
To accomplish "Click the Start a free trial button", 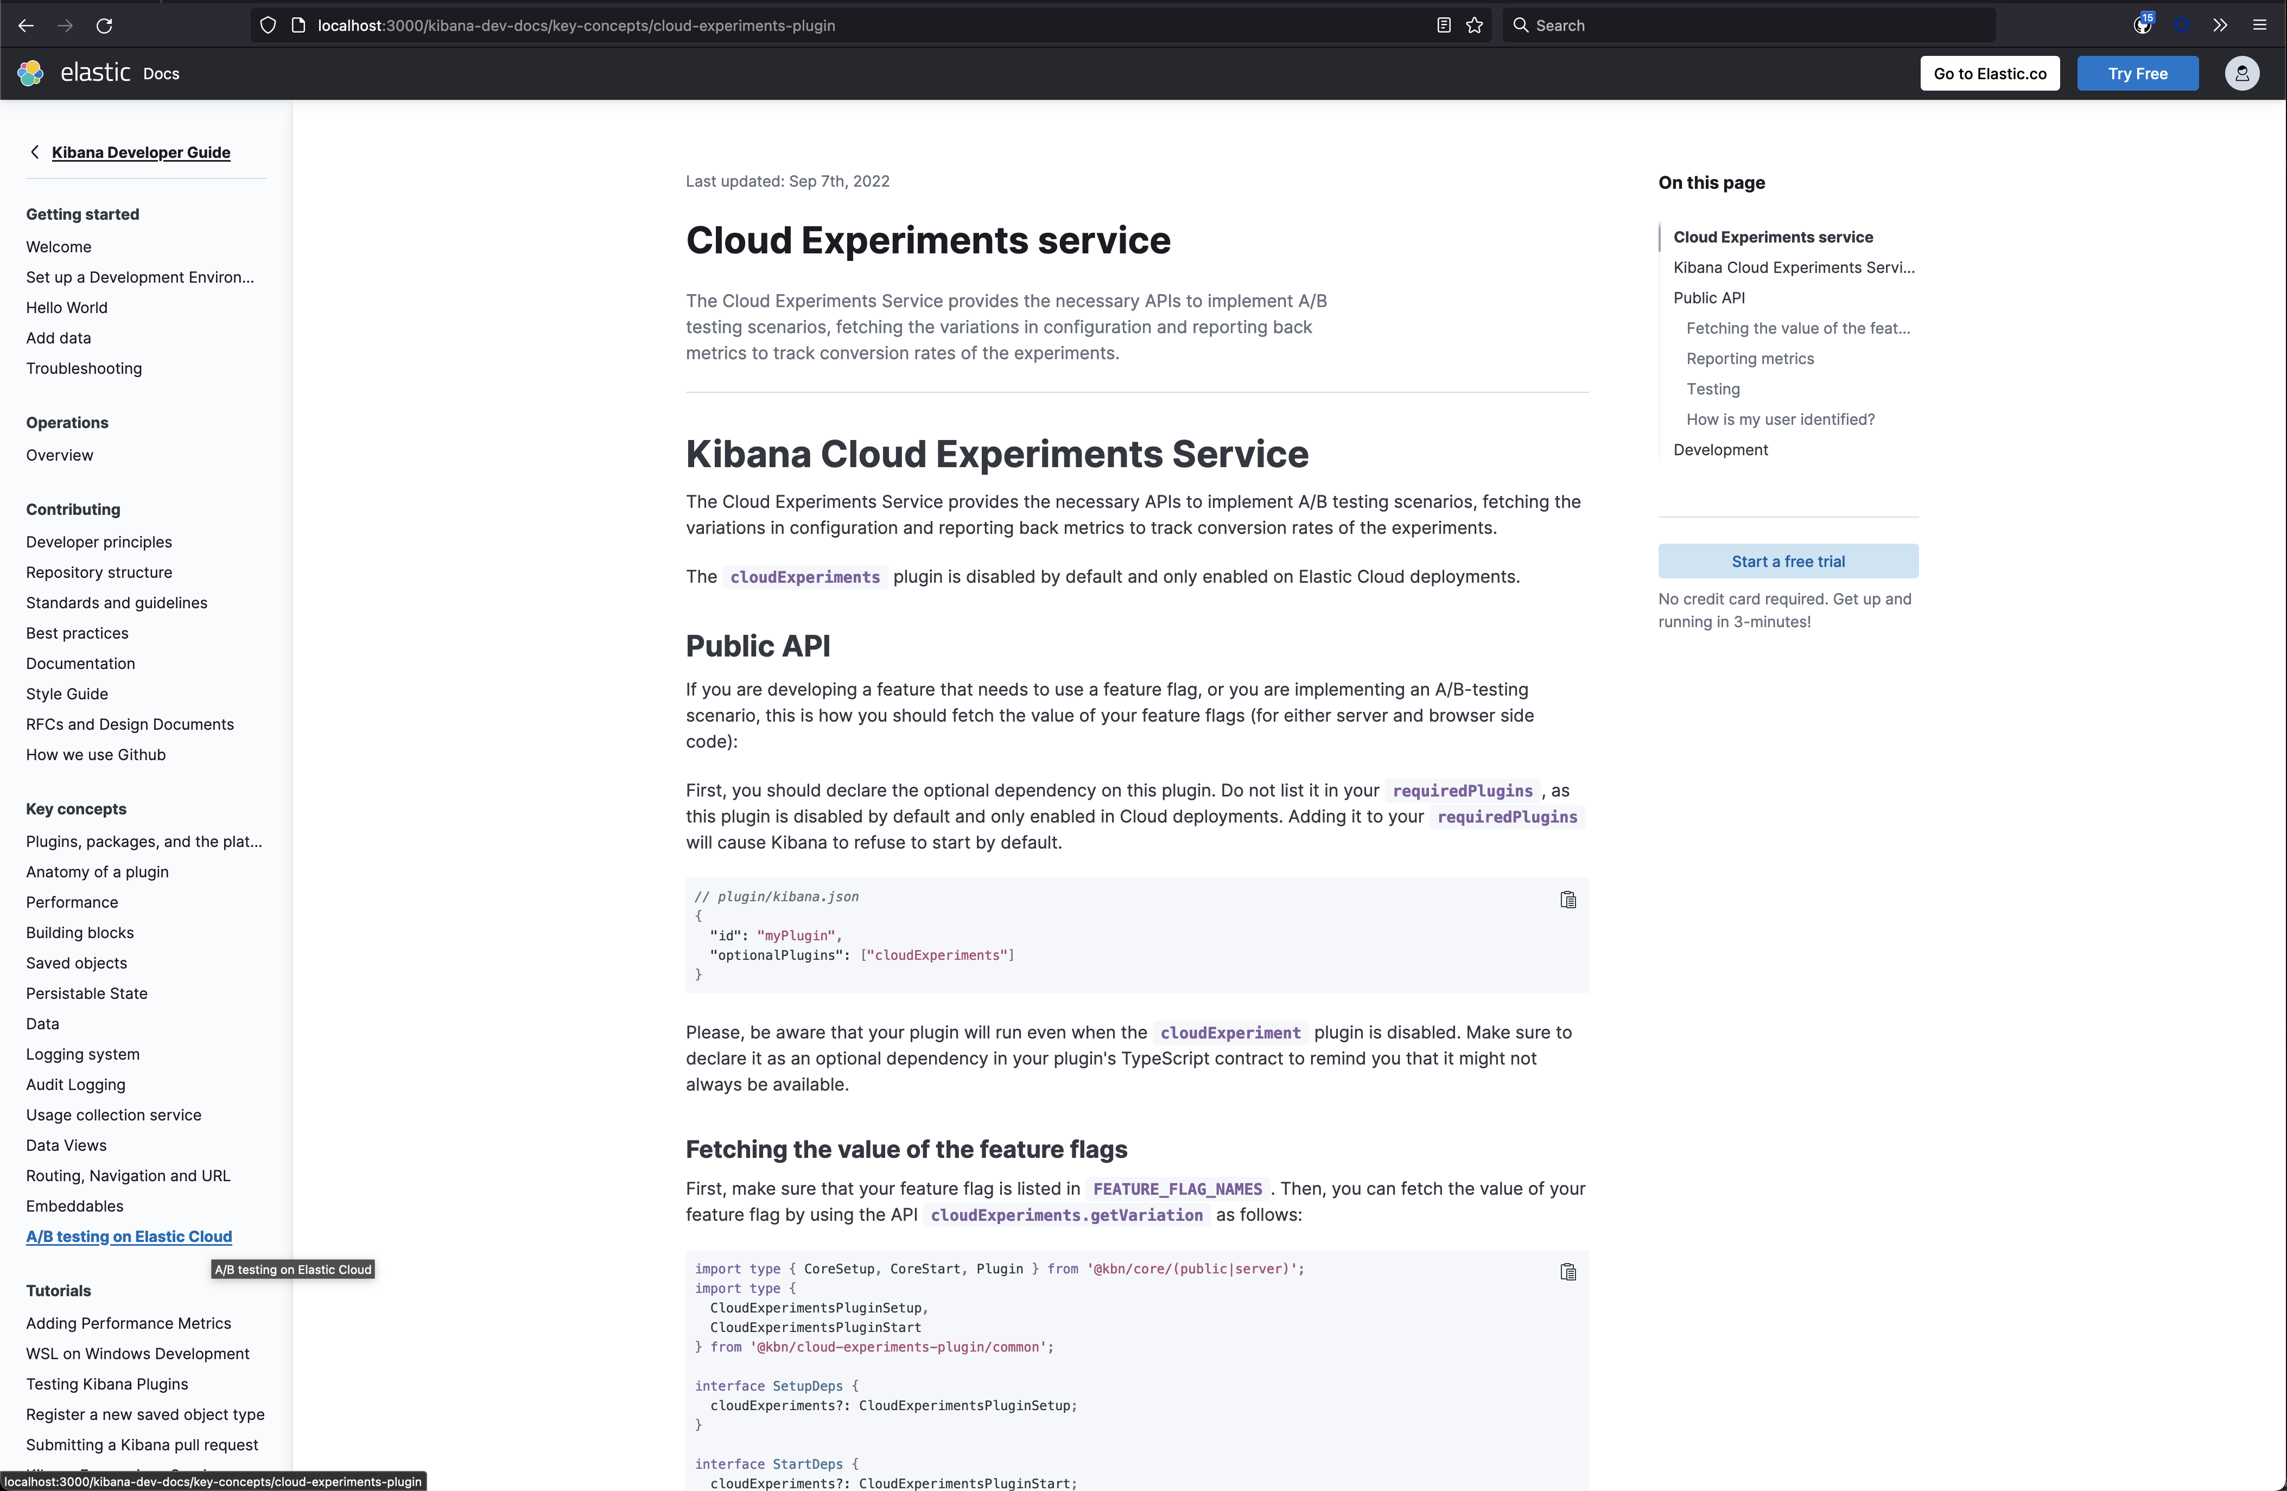I will pyautogui.click(x=1788, y=561).
